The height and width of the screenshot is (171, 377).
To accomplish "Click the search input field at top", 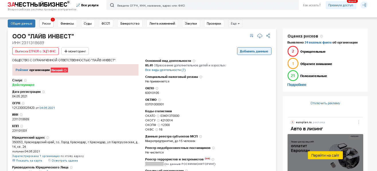I will click(x=201, y=5).
